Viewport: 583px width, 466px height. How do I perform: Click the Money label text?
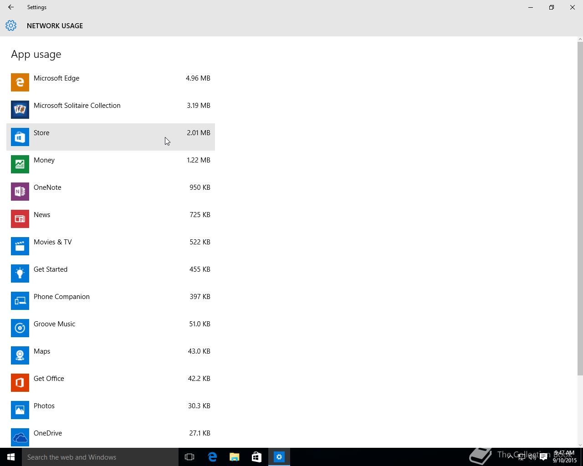pyautogui.click(x=44, y=160)
